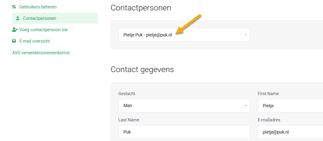This screenshot has height=141, width=323.
Task: Go to Voeg contactpersoon toe
Action: [x=44, y=30]
